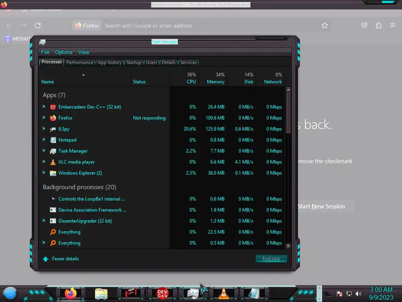The image size is (402, 302).
Task: Click the Task Manager process row icon
Action: pos(53,151)
